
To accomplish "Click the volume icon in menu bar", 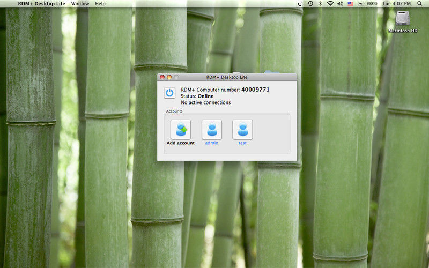I will 340,4.
